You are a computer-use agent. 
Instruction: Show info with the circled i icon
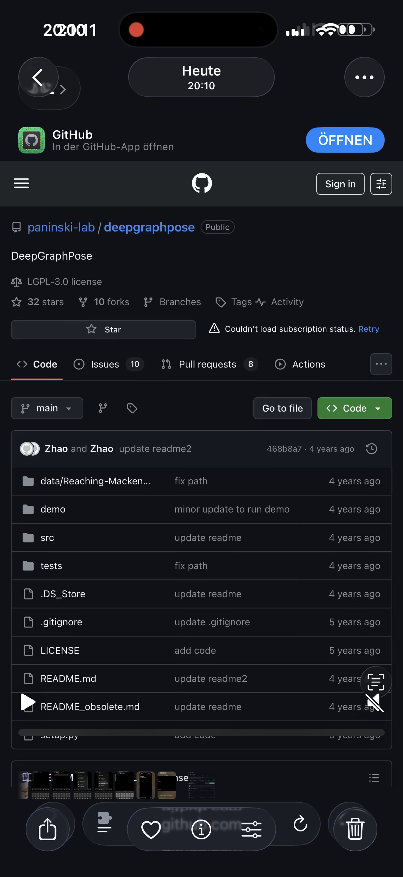[x=201, y=829]
